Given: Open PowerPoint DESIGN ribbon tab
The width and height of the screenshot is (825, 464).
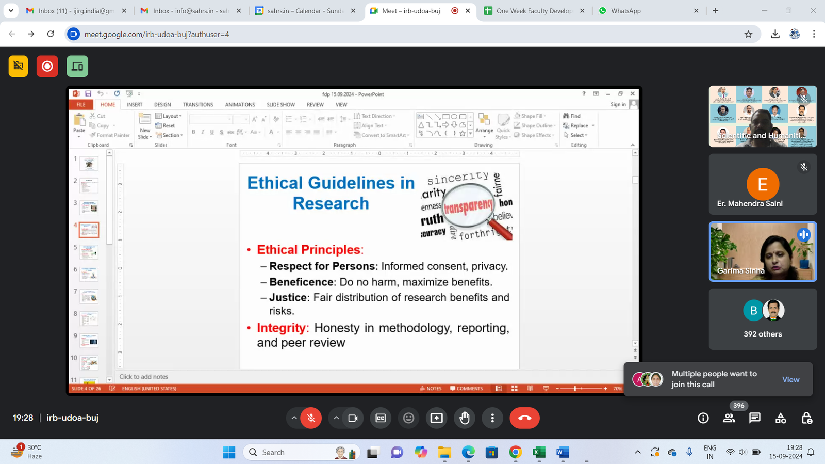Looking at the screenshot, I should click(162, 104).
